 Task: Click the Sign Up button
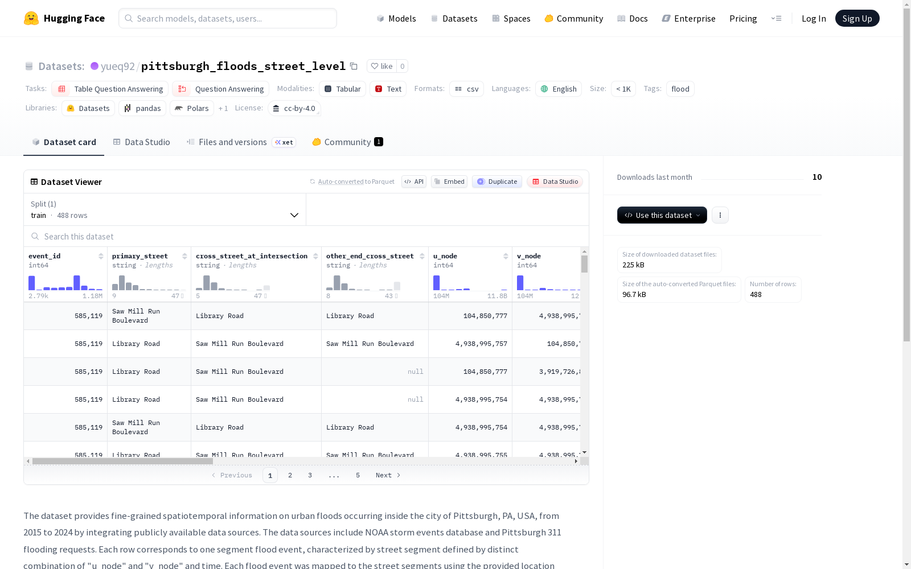[x=857, y=18]
